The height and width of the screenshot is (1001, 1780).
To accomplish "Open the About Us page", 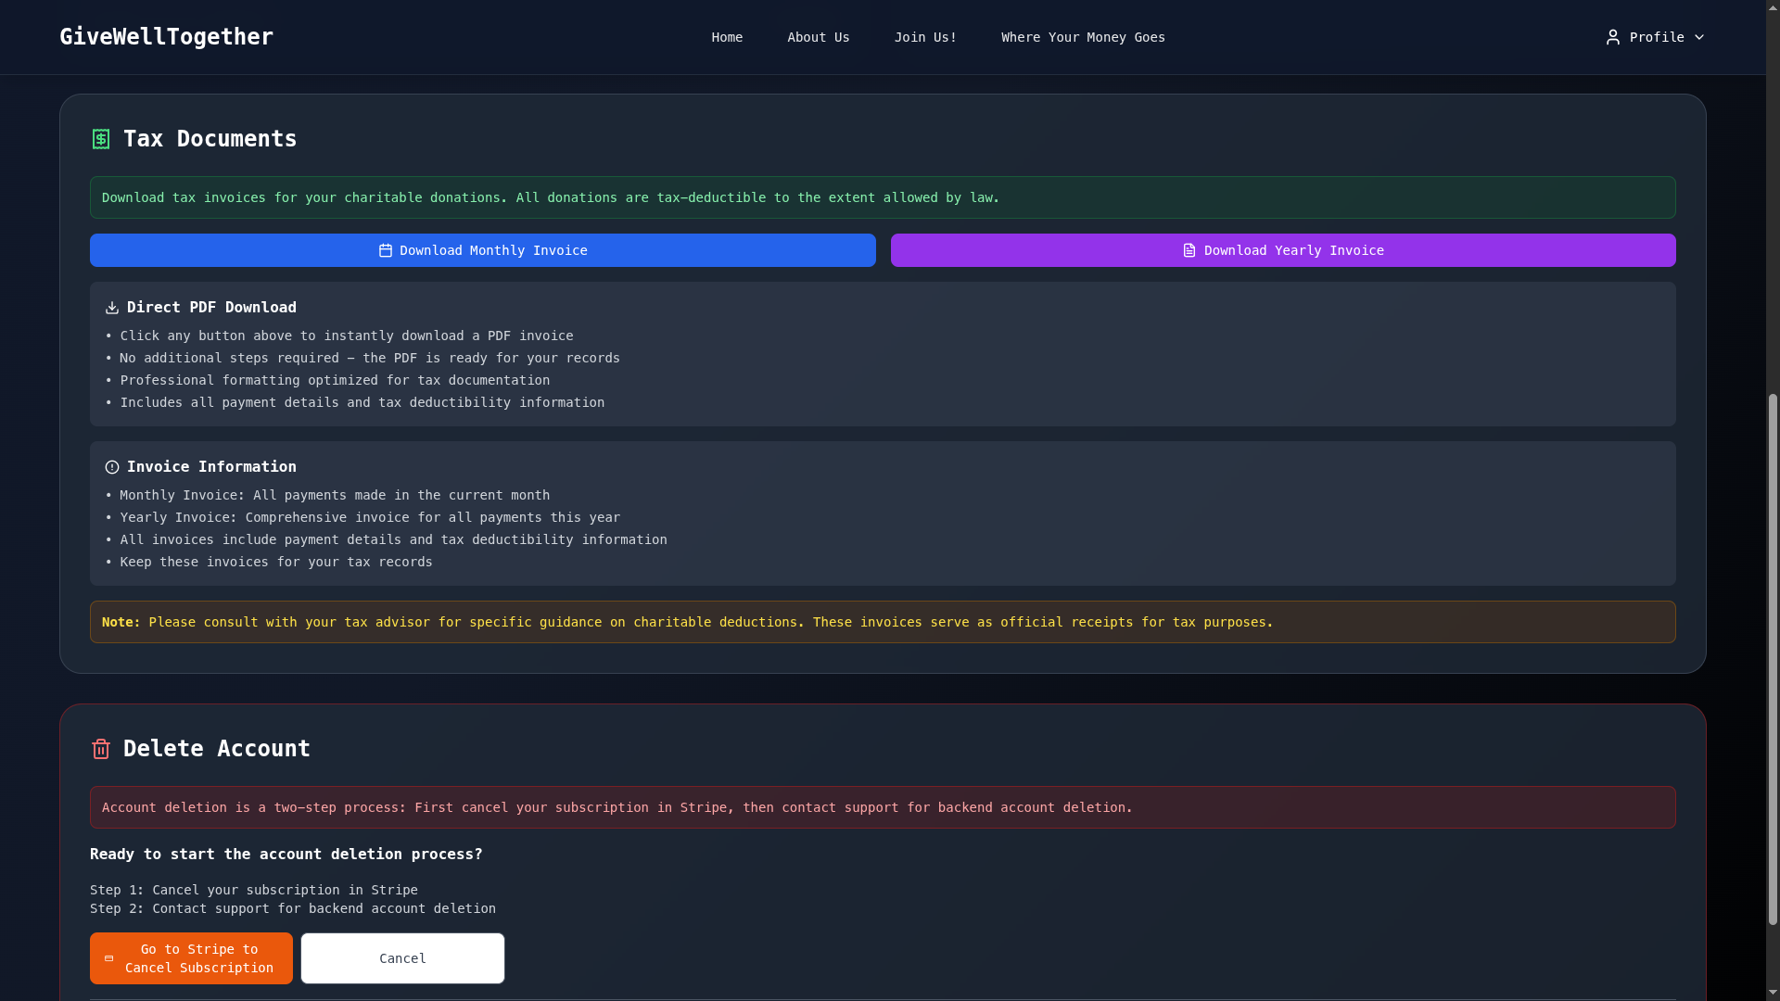I will tap(818, 37).
